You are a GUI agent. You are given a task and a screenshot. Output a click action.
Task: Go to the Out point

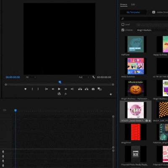click(x=72, y=89)
